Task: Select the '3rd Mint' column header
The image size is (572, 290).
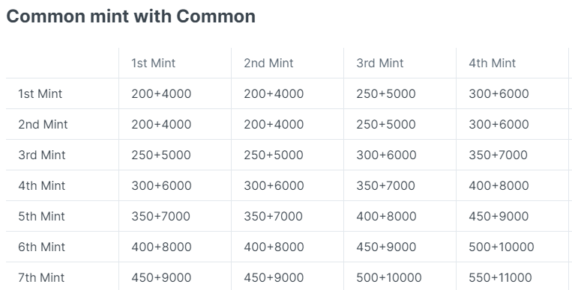Action: tap(380, 63)
